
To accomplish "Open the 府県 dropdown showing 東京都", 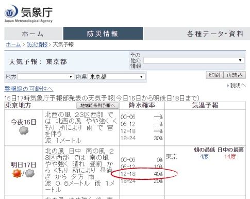I will (116, 77).
